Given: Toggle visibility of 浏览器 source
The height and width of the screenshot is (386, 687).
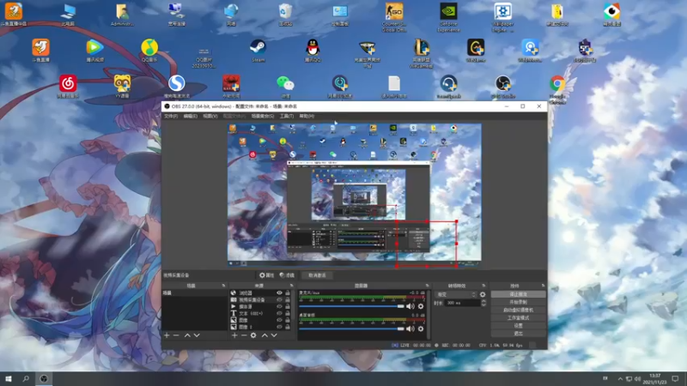Looking at the screenshot, I should [279, 293].
